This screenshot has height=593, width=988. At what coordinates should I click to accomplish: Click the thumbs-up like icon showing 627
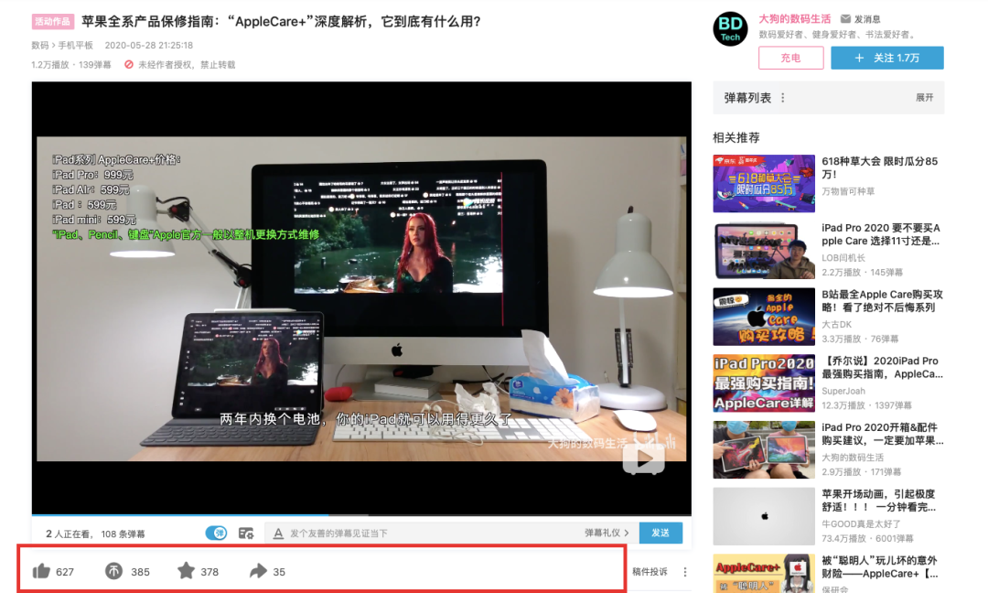(41, 571)
